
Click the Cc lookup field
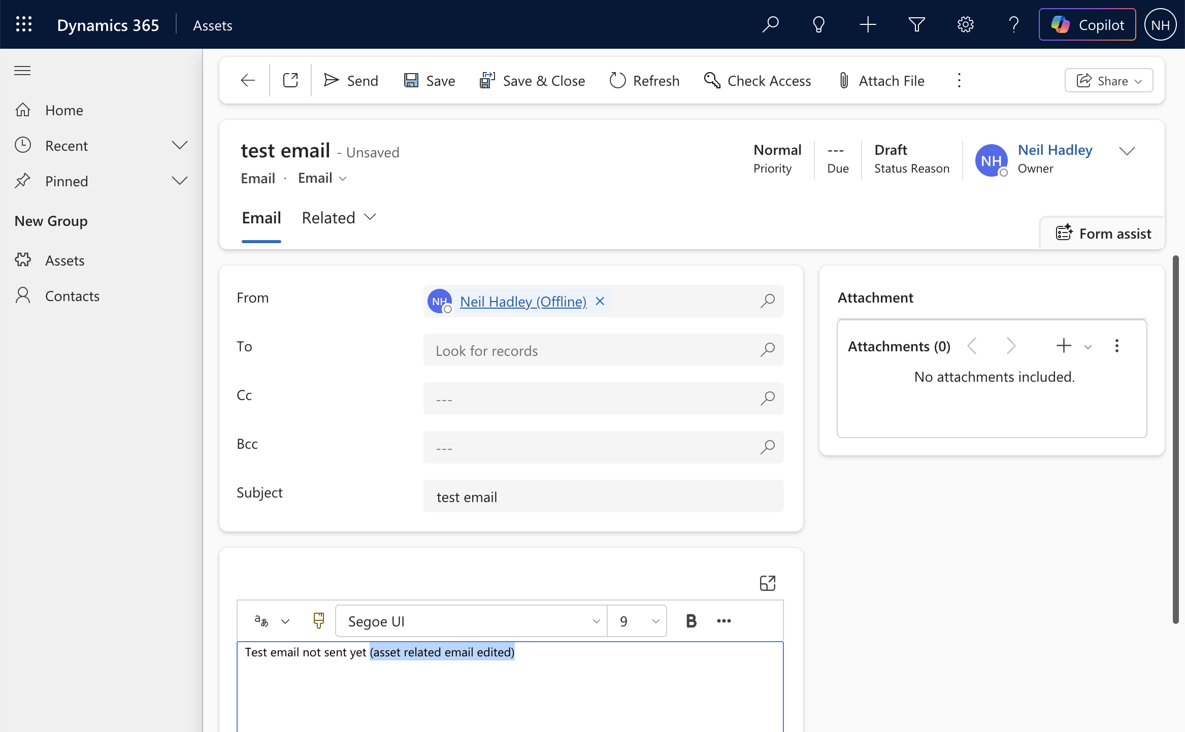603,398
